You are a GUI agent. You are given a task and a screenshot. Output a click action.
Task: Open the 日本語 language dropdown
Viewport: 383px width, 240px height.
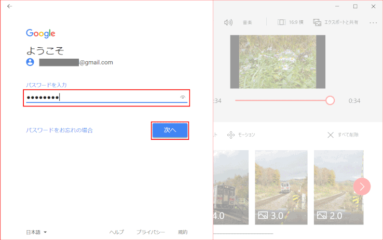36,232
